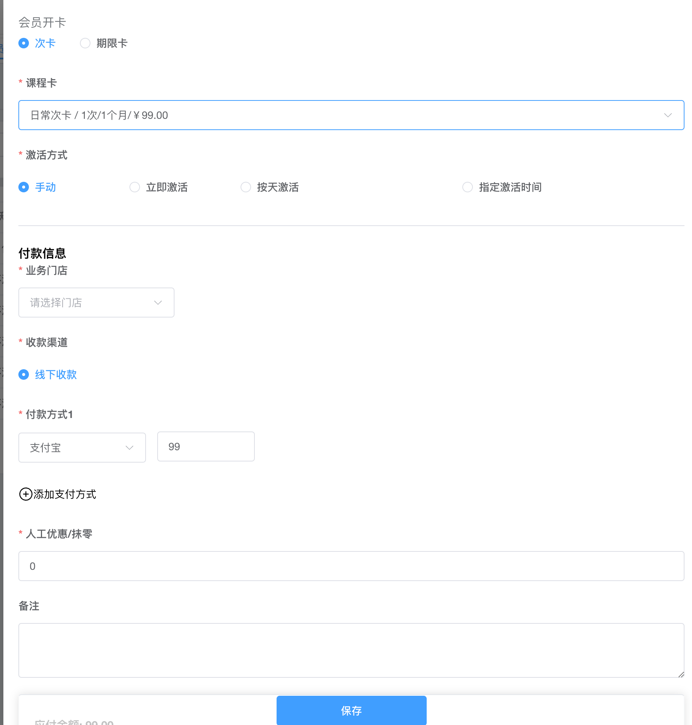Click the payment amount field showing 99
The image size is (692, 725).
[206, 446]
